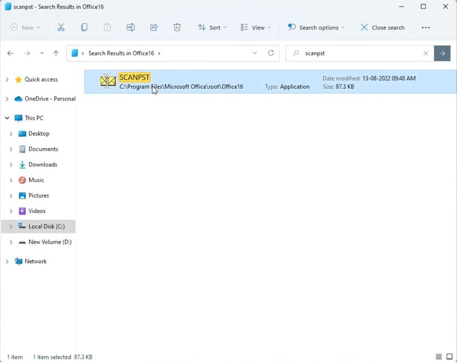This screenshot has height=362, width=457.
Task: Click the Copy icon in toolbar
Action: [x=84, y=27]
